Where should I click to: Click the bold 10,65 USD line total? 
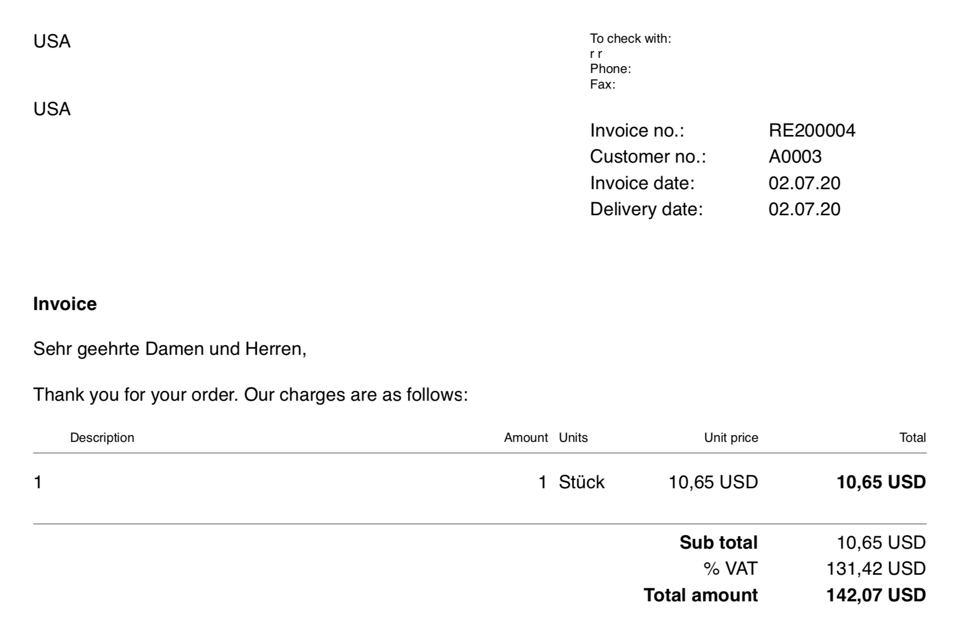coord(881,482)
